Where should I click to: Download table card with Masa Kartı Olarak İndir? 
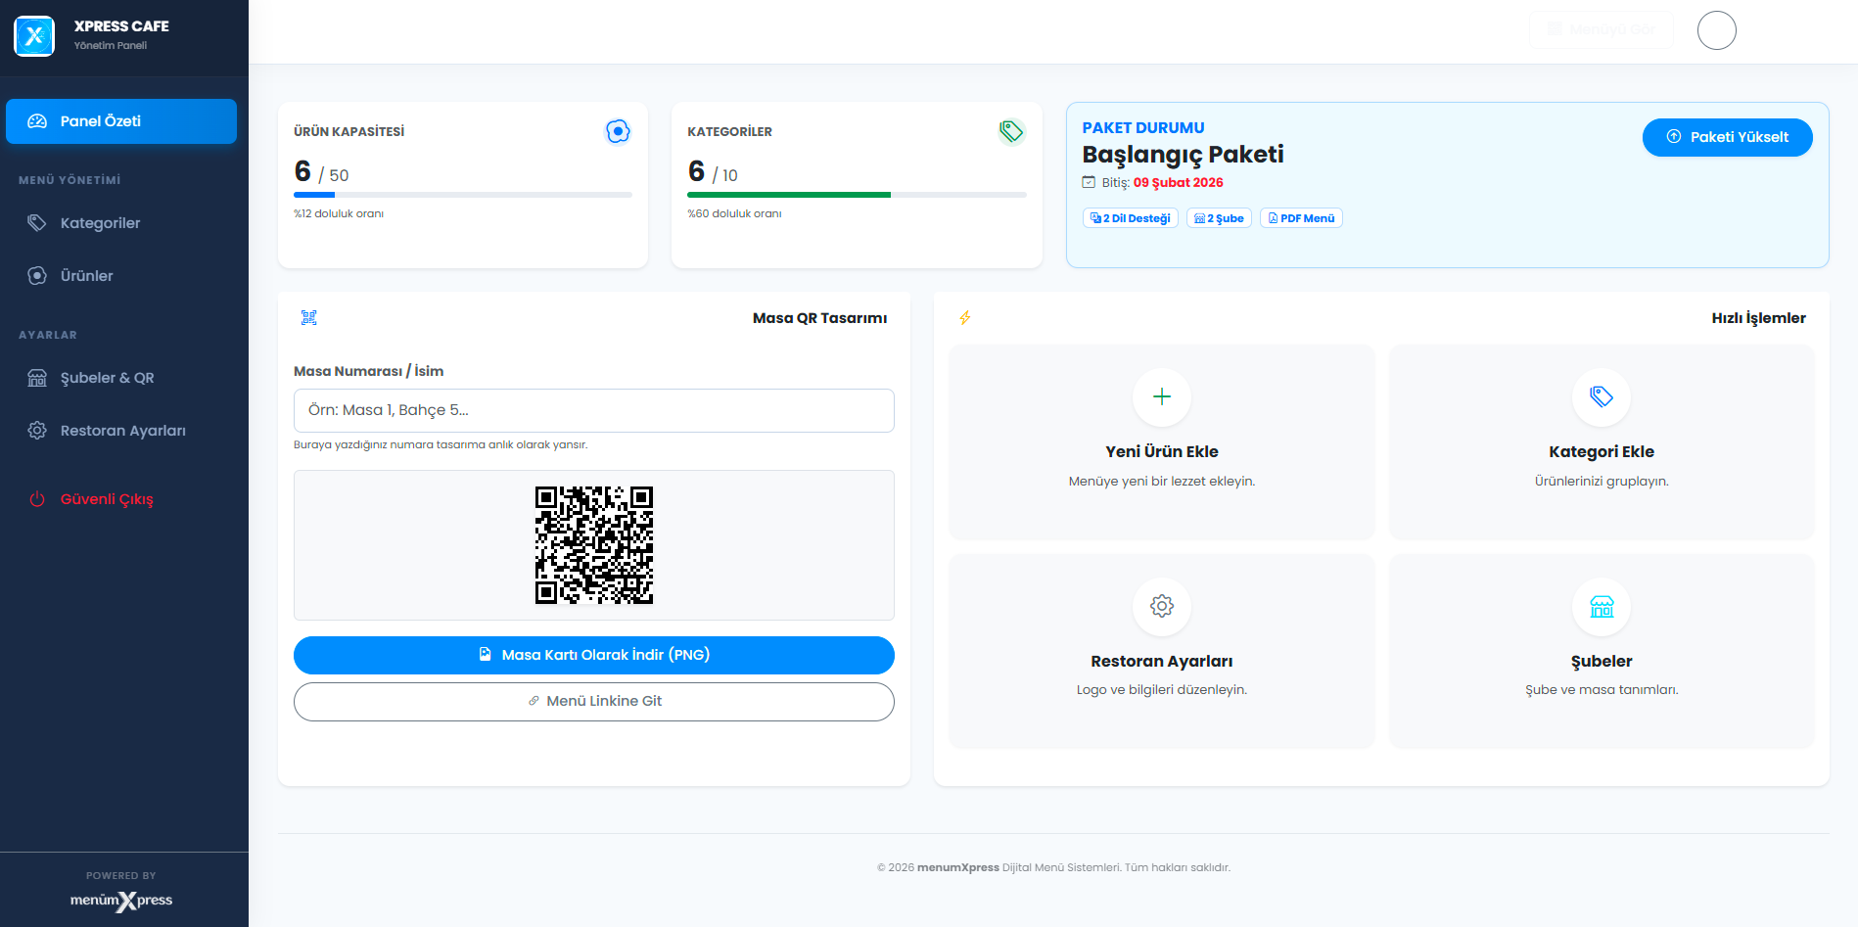click(x=593, y=655)
